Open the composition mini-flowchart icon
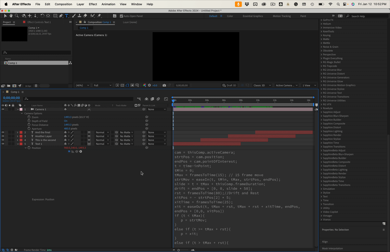The image size is (390, 252). tap(139, 99)
